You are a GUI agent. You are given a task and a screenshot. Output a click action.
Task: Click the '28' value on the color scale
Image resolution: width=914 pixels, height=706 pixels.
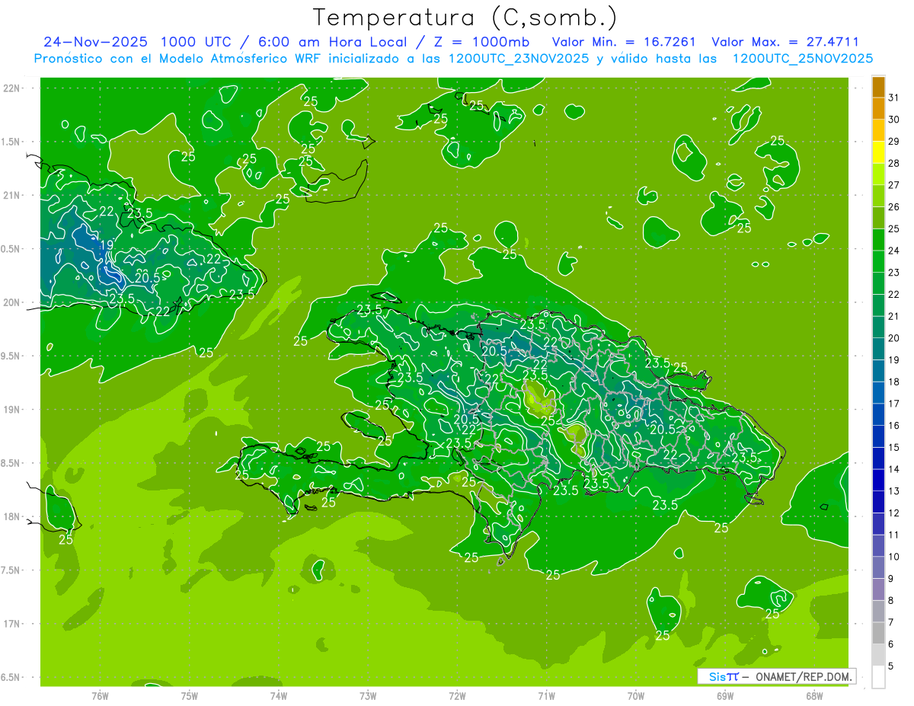click(x=894, y=164)
